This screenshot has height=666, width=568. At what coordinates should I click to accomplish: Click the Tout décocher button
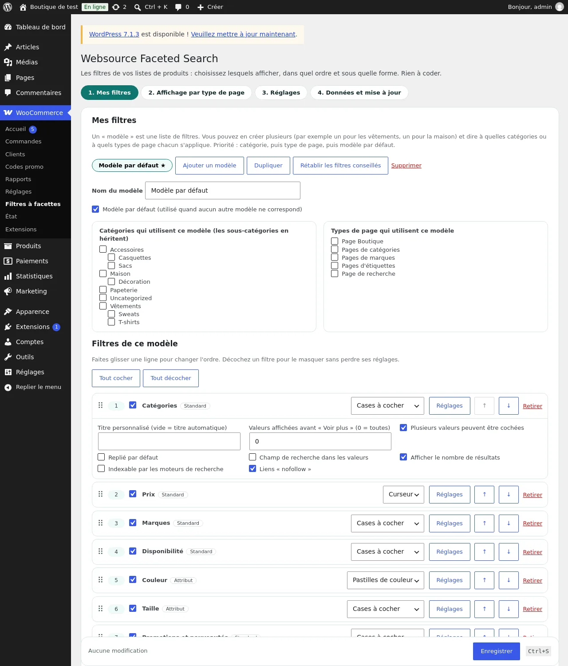171,378
